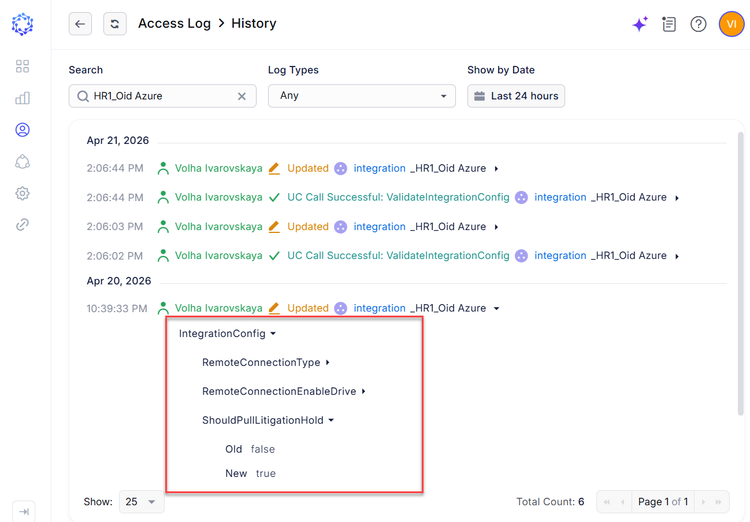Expand the RemoteConnectionType node

point(328,362)
